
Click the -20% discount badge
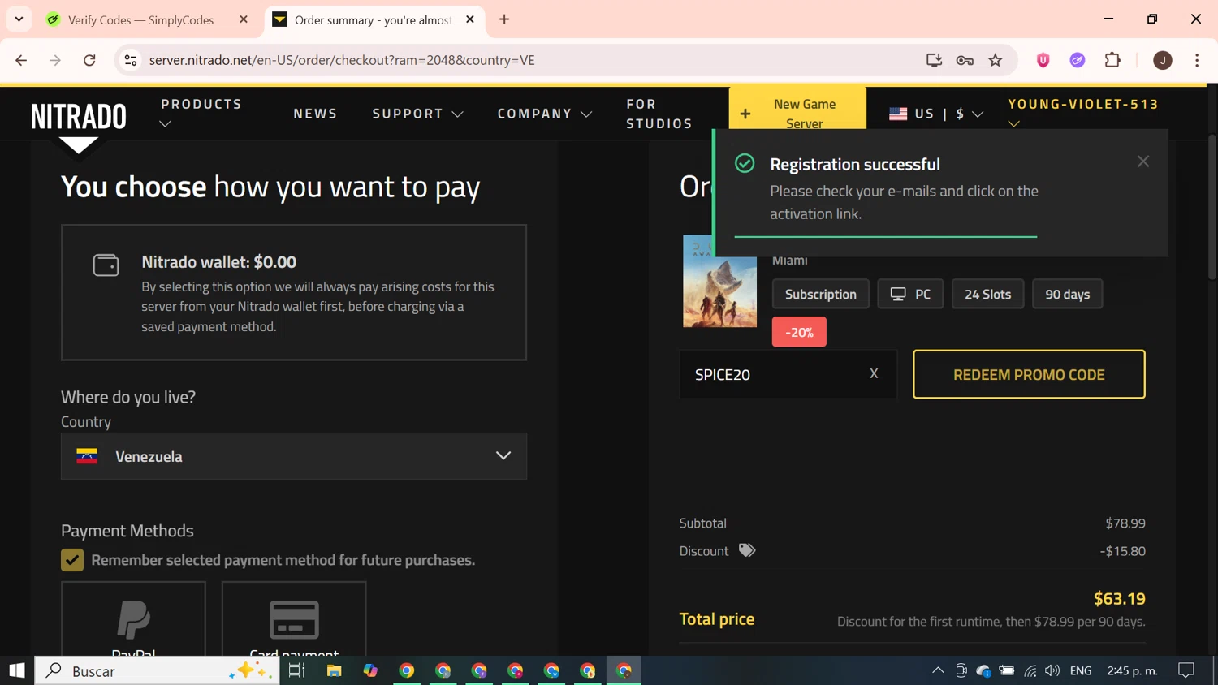pos(799,332)
